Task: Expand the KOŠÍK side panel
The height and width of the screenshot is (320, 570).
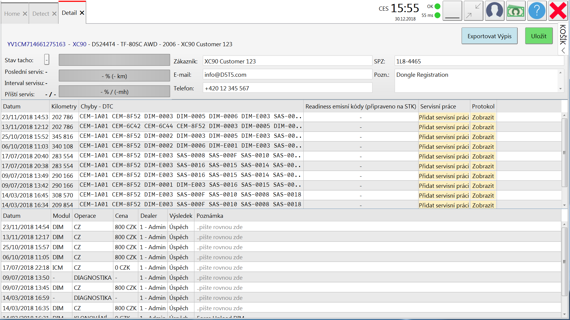Action: tap(563, 39)
